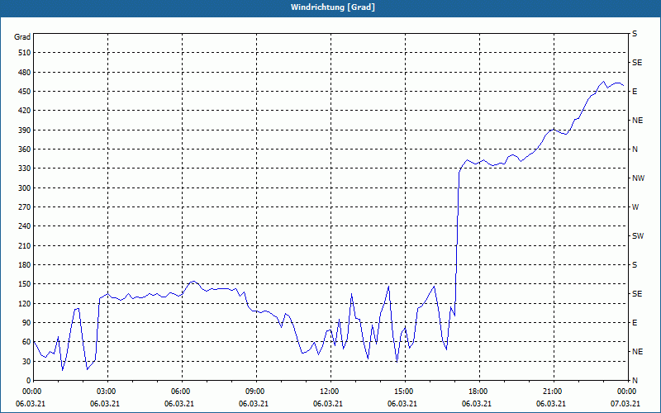Click the 15:00 time label
Screen dimensions: 661x413
[x=405, y=392]
